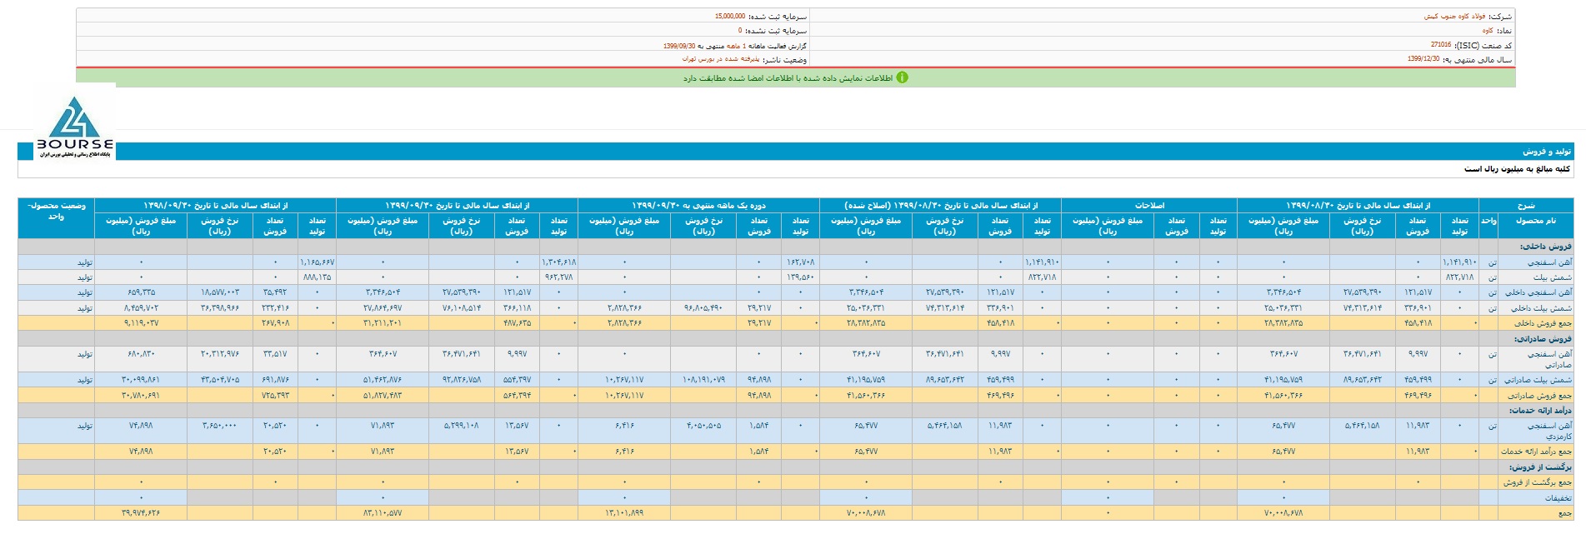This screenshot has width=1586, height=534.
Task: Click the prior-year export total ۳۰,۷۸۰,۶۹۱
Action: tap(141, 396)
